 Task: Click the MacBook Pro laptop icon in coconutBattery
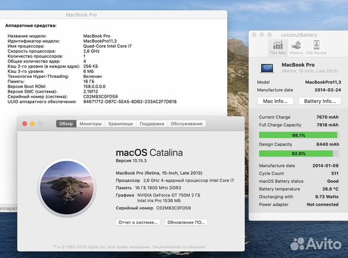[267, 68]
